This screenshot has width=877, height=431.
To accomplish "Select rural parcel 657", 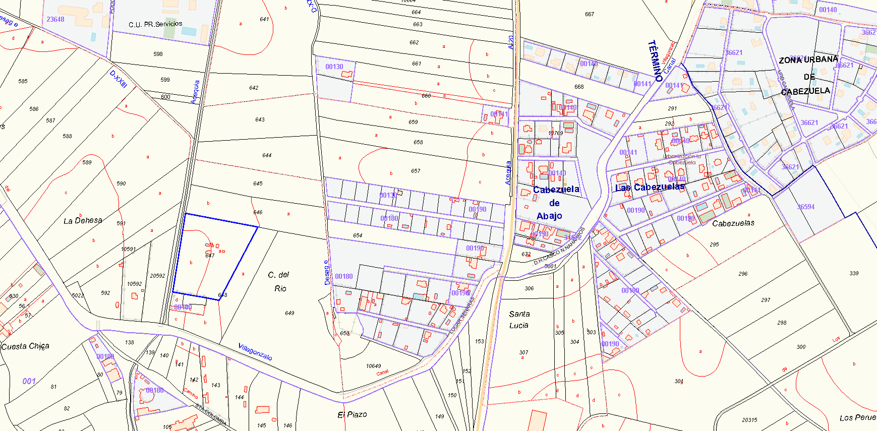I will click(416, 171).
